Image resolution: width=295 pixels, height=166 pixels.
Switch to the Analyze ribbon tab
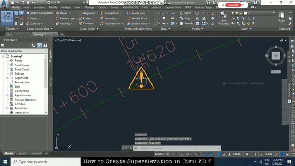66,7
